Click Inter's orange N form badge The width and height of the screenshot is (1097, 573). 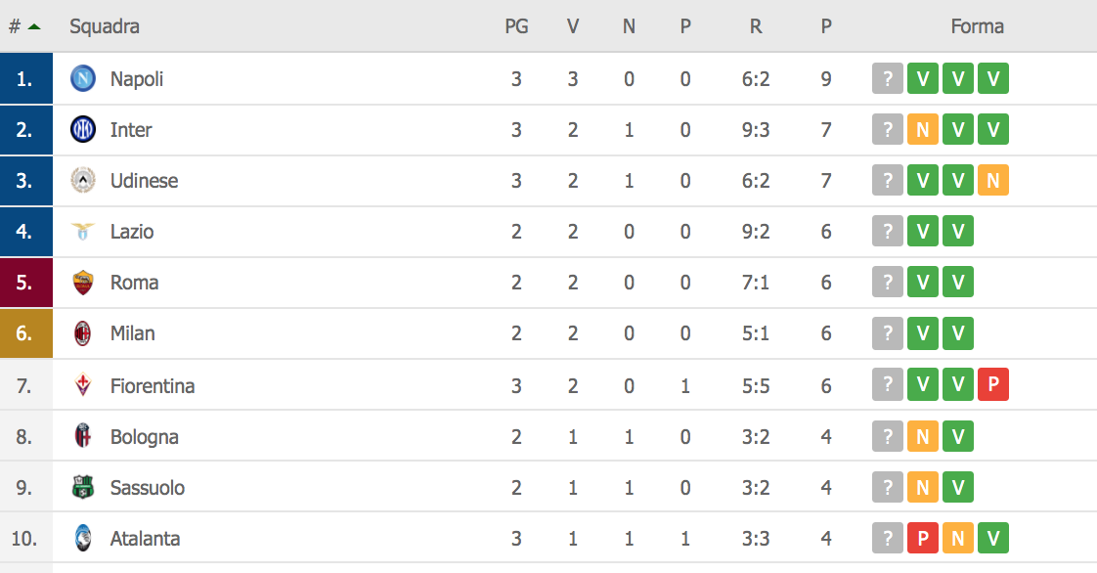pyautogui.click(x=923, y=130)
